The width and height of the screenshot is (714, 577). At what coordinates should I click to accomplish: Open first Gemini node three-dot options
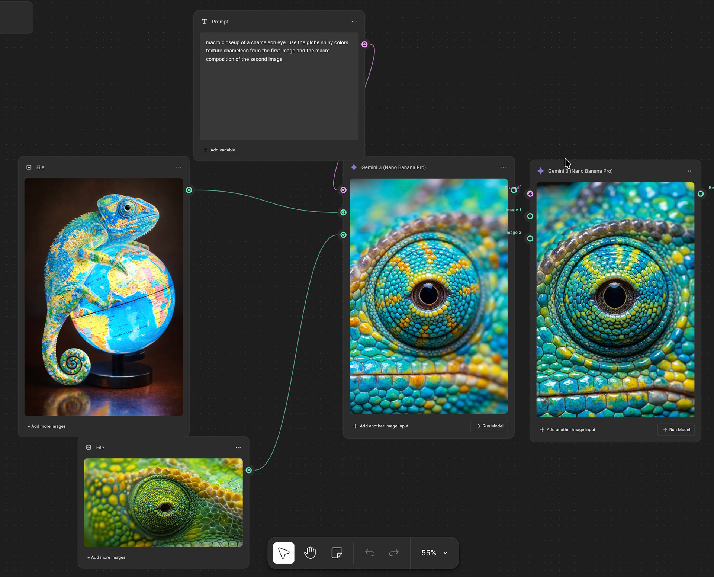pyautogui.click(x=504, y=167)
